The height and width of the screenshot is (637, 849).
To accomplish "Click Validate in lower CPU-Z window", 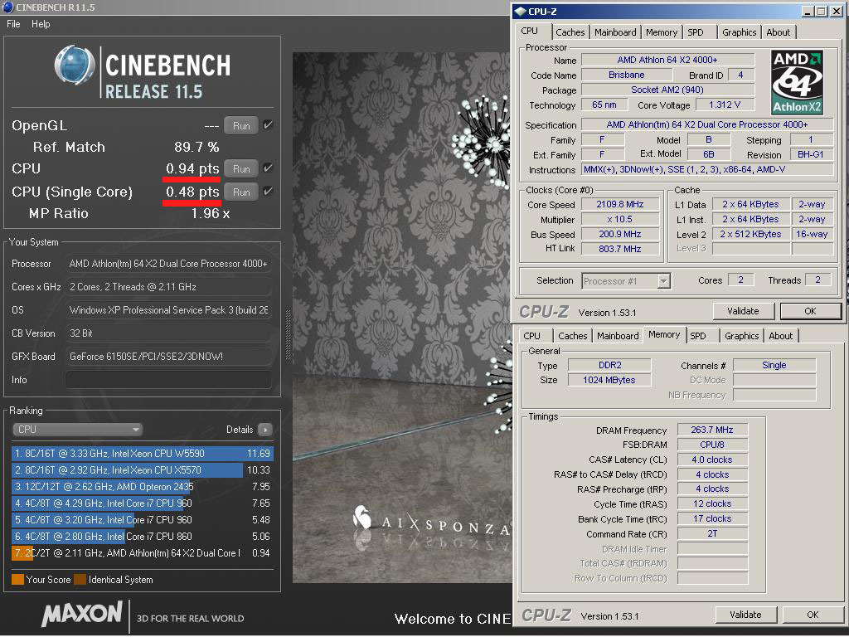I will click(745, 615).
